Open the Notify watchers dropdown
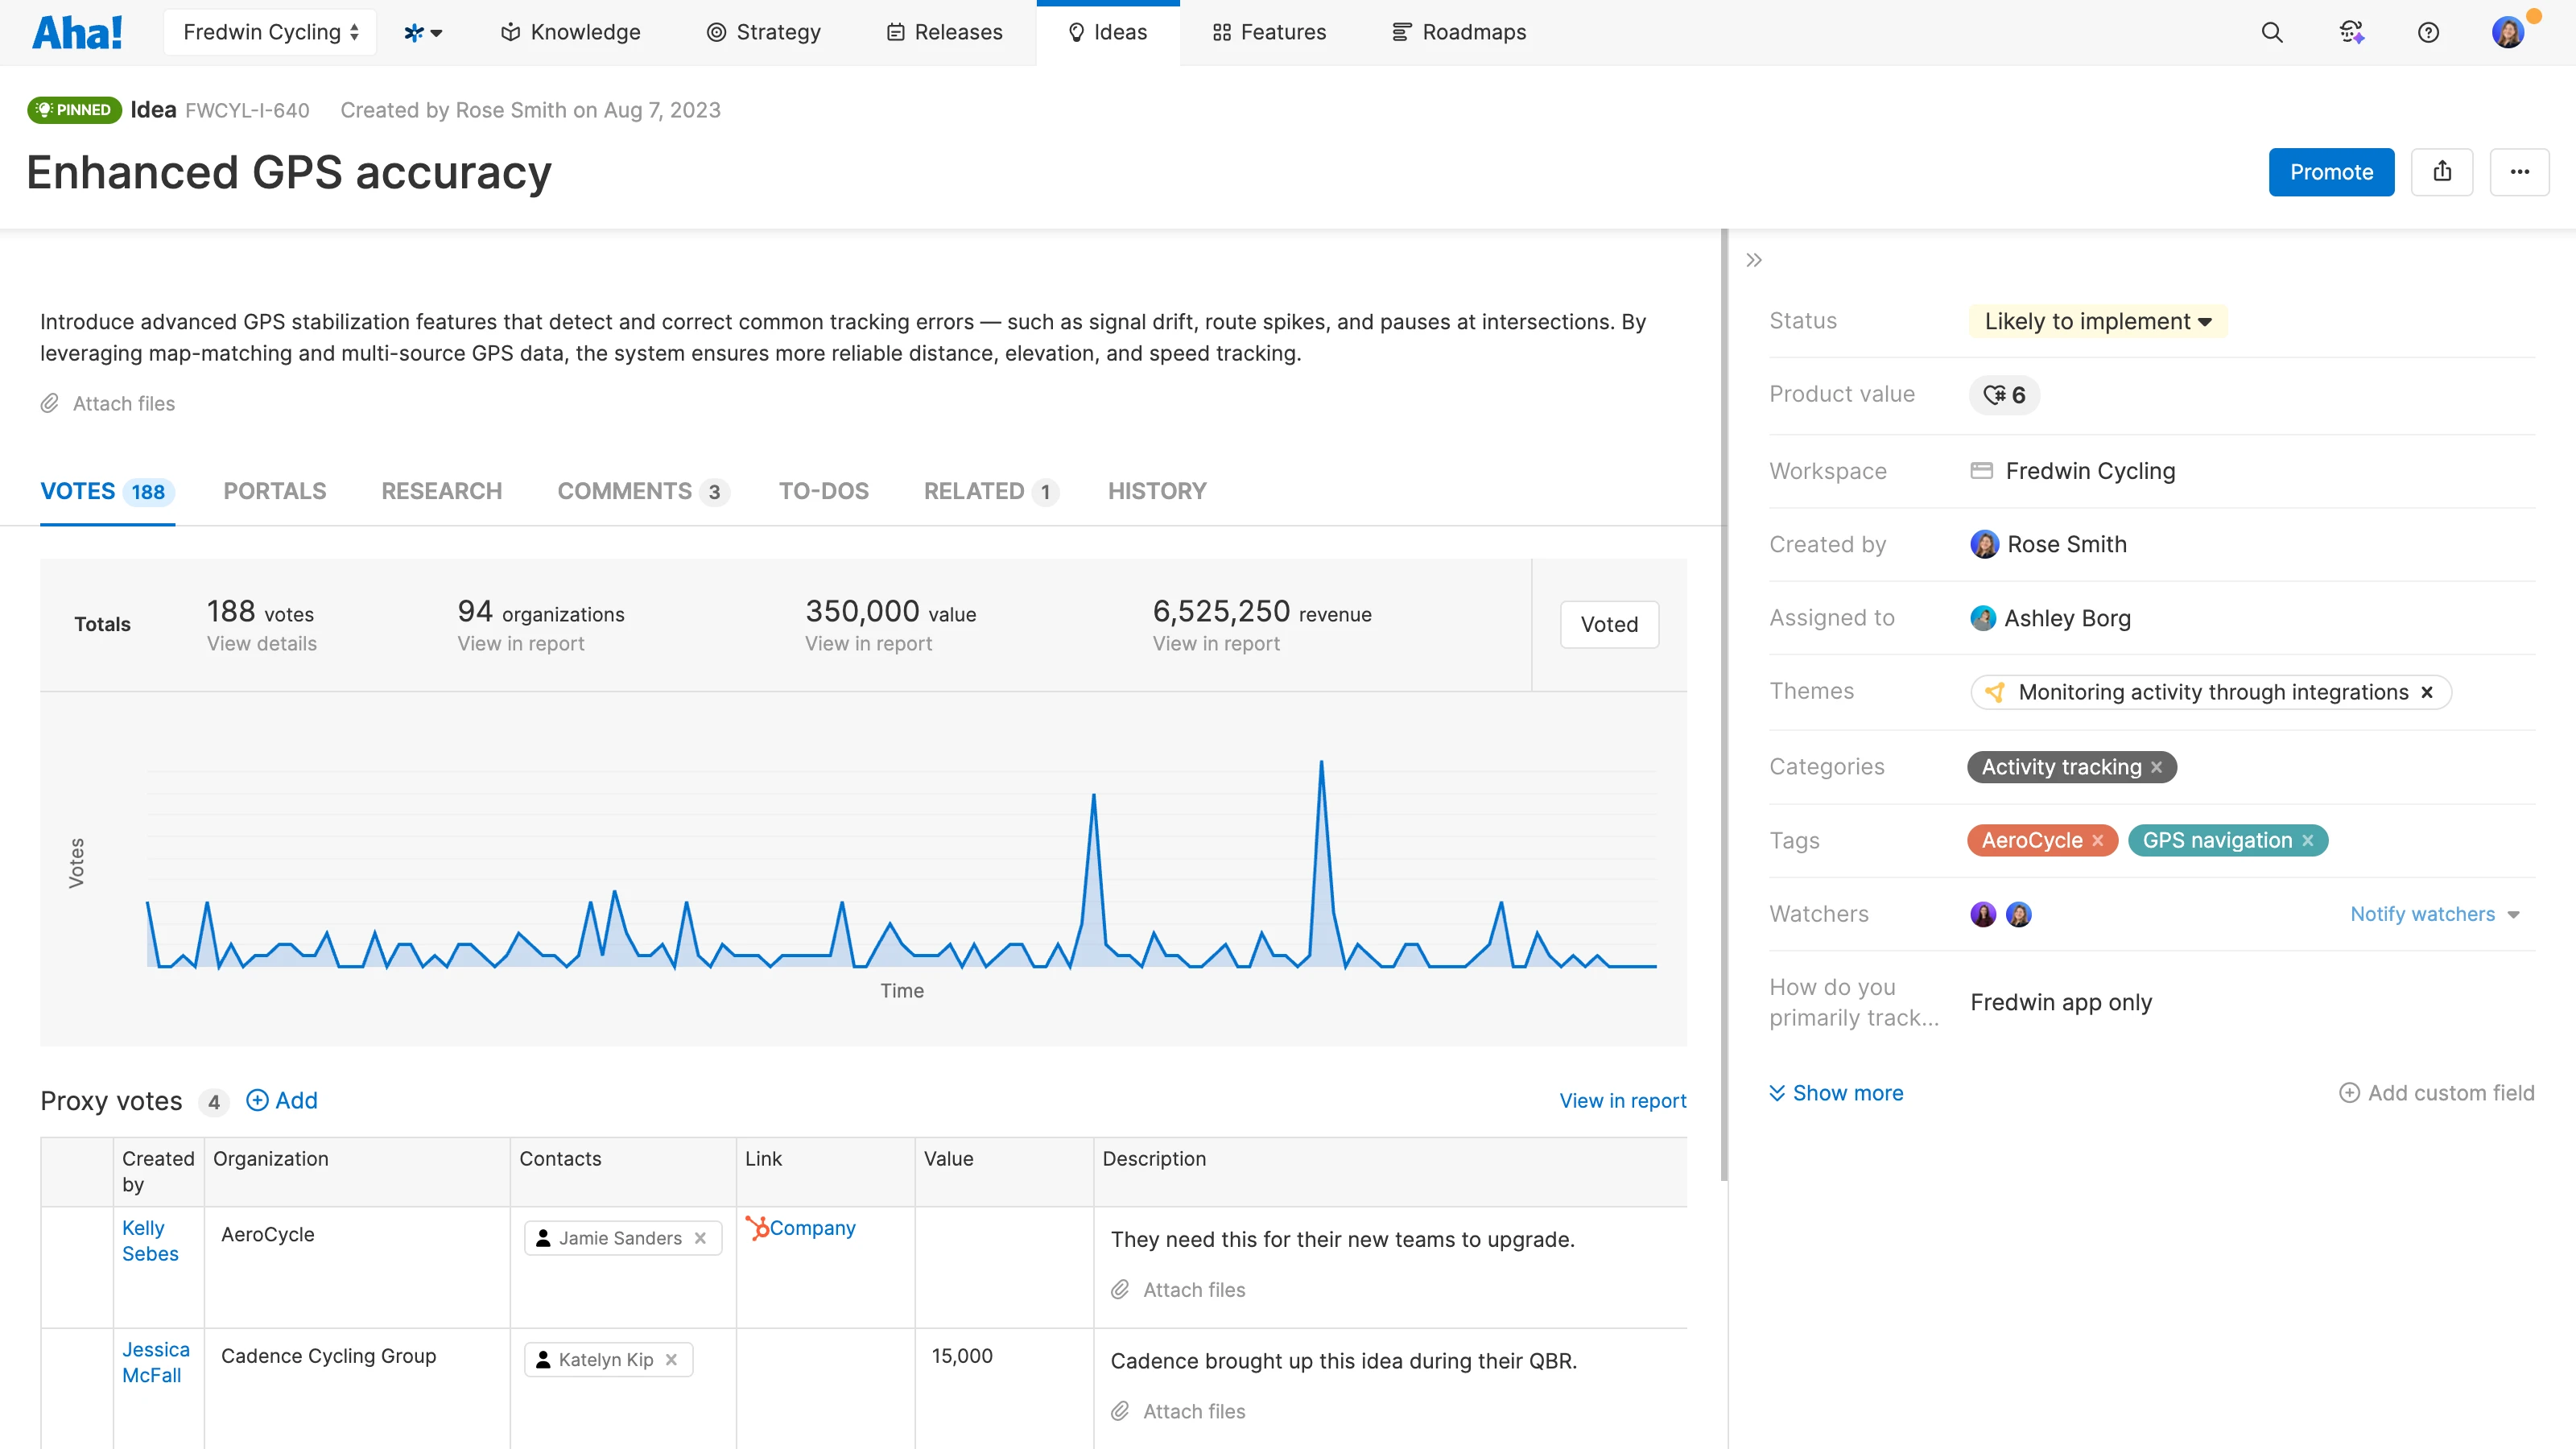The height and width of the screenshot is (1449, 2576). point(2434,914)
